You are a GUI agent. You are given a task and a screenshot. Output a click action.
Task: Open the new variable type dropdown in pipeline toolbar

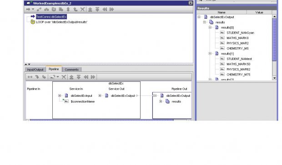(58, 77)
